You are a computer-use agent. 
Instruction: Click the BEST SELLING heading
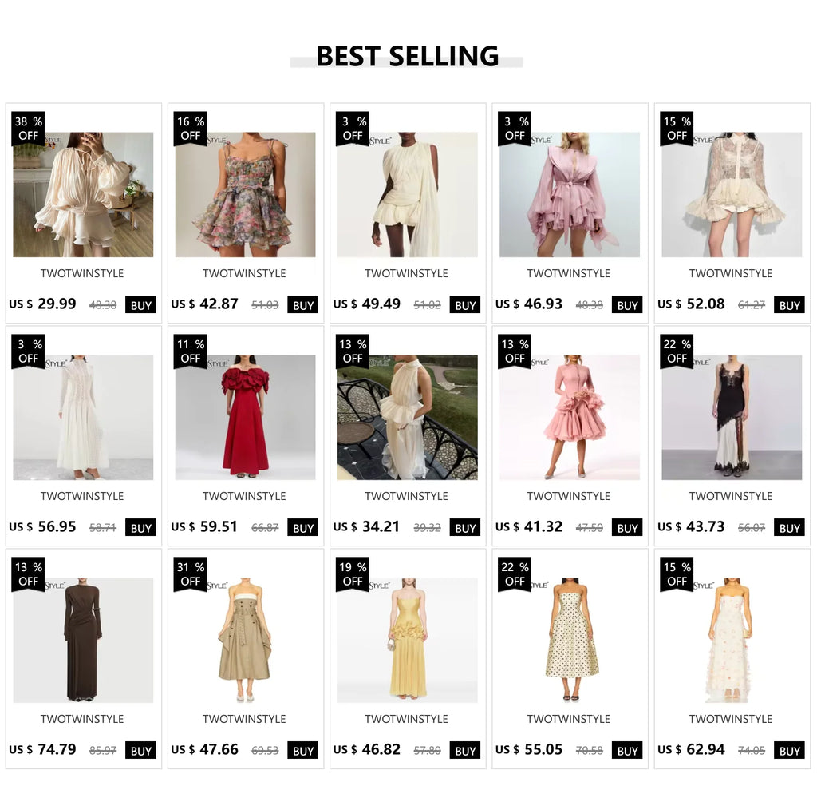(x=408, y=56)
